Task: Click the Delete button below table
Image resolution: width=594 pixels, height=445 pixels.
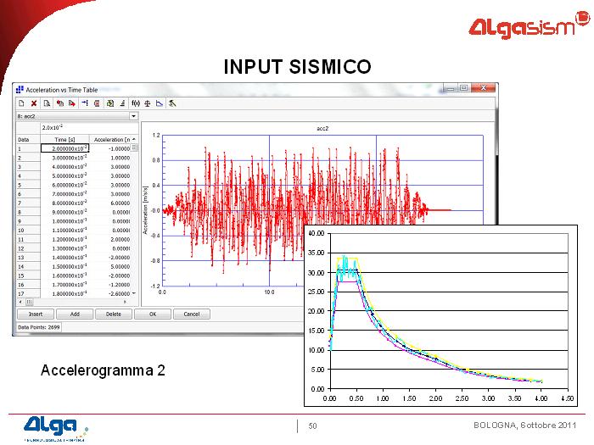Action: tap(114, 314)
